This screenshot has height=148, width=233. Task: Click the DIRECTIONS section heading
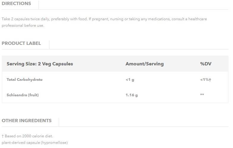16,4
